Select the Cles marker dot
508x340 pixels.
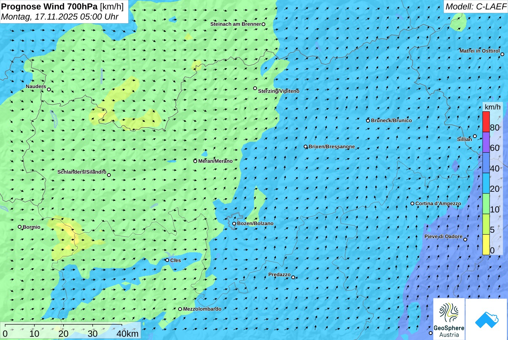pos(167,260)
